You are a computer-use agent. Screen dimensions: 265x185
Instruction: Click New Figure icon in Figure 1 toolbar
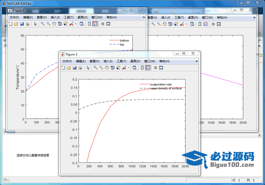pos(10,24)
